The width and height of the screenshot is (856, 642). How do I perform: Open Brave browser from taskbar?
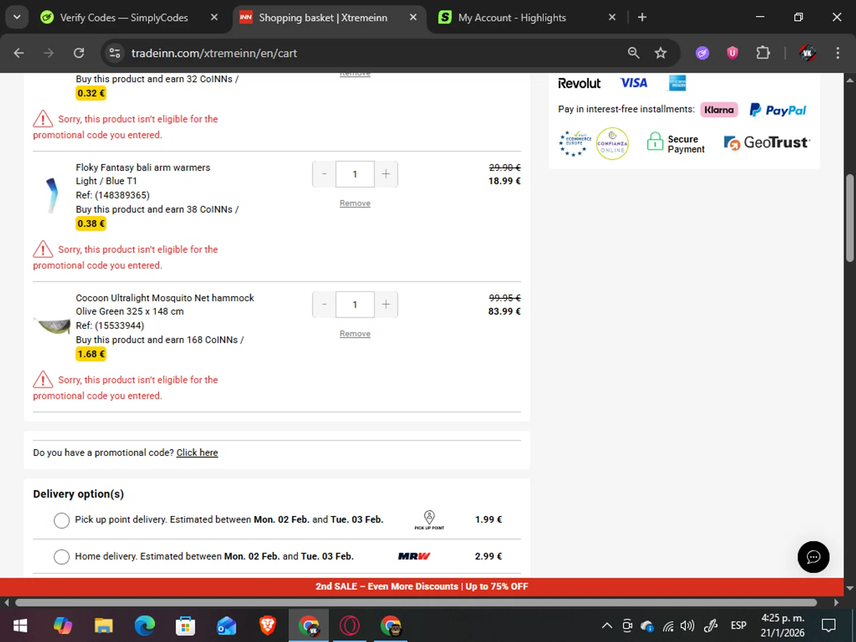(268, 626)
